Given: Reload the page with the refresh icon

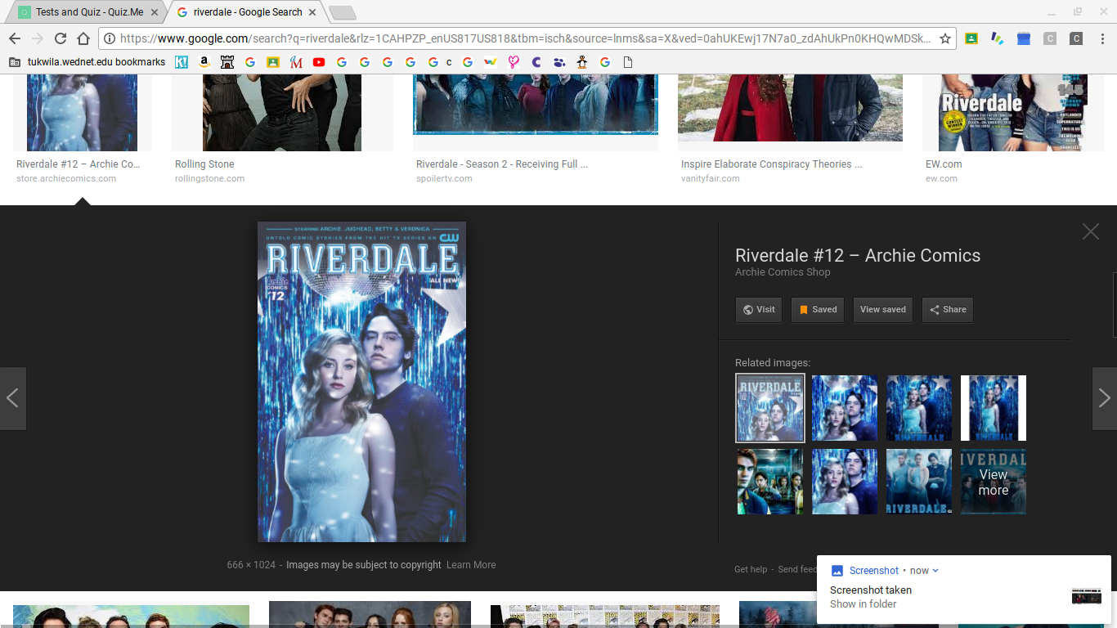Looking at the screenshot, I should tap(61, 38).
